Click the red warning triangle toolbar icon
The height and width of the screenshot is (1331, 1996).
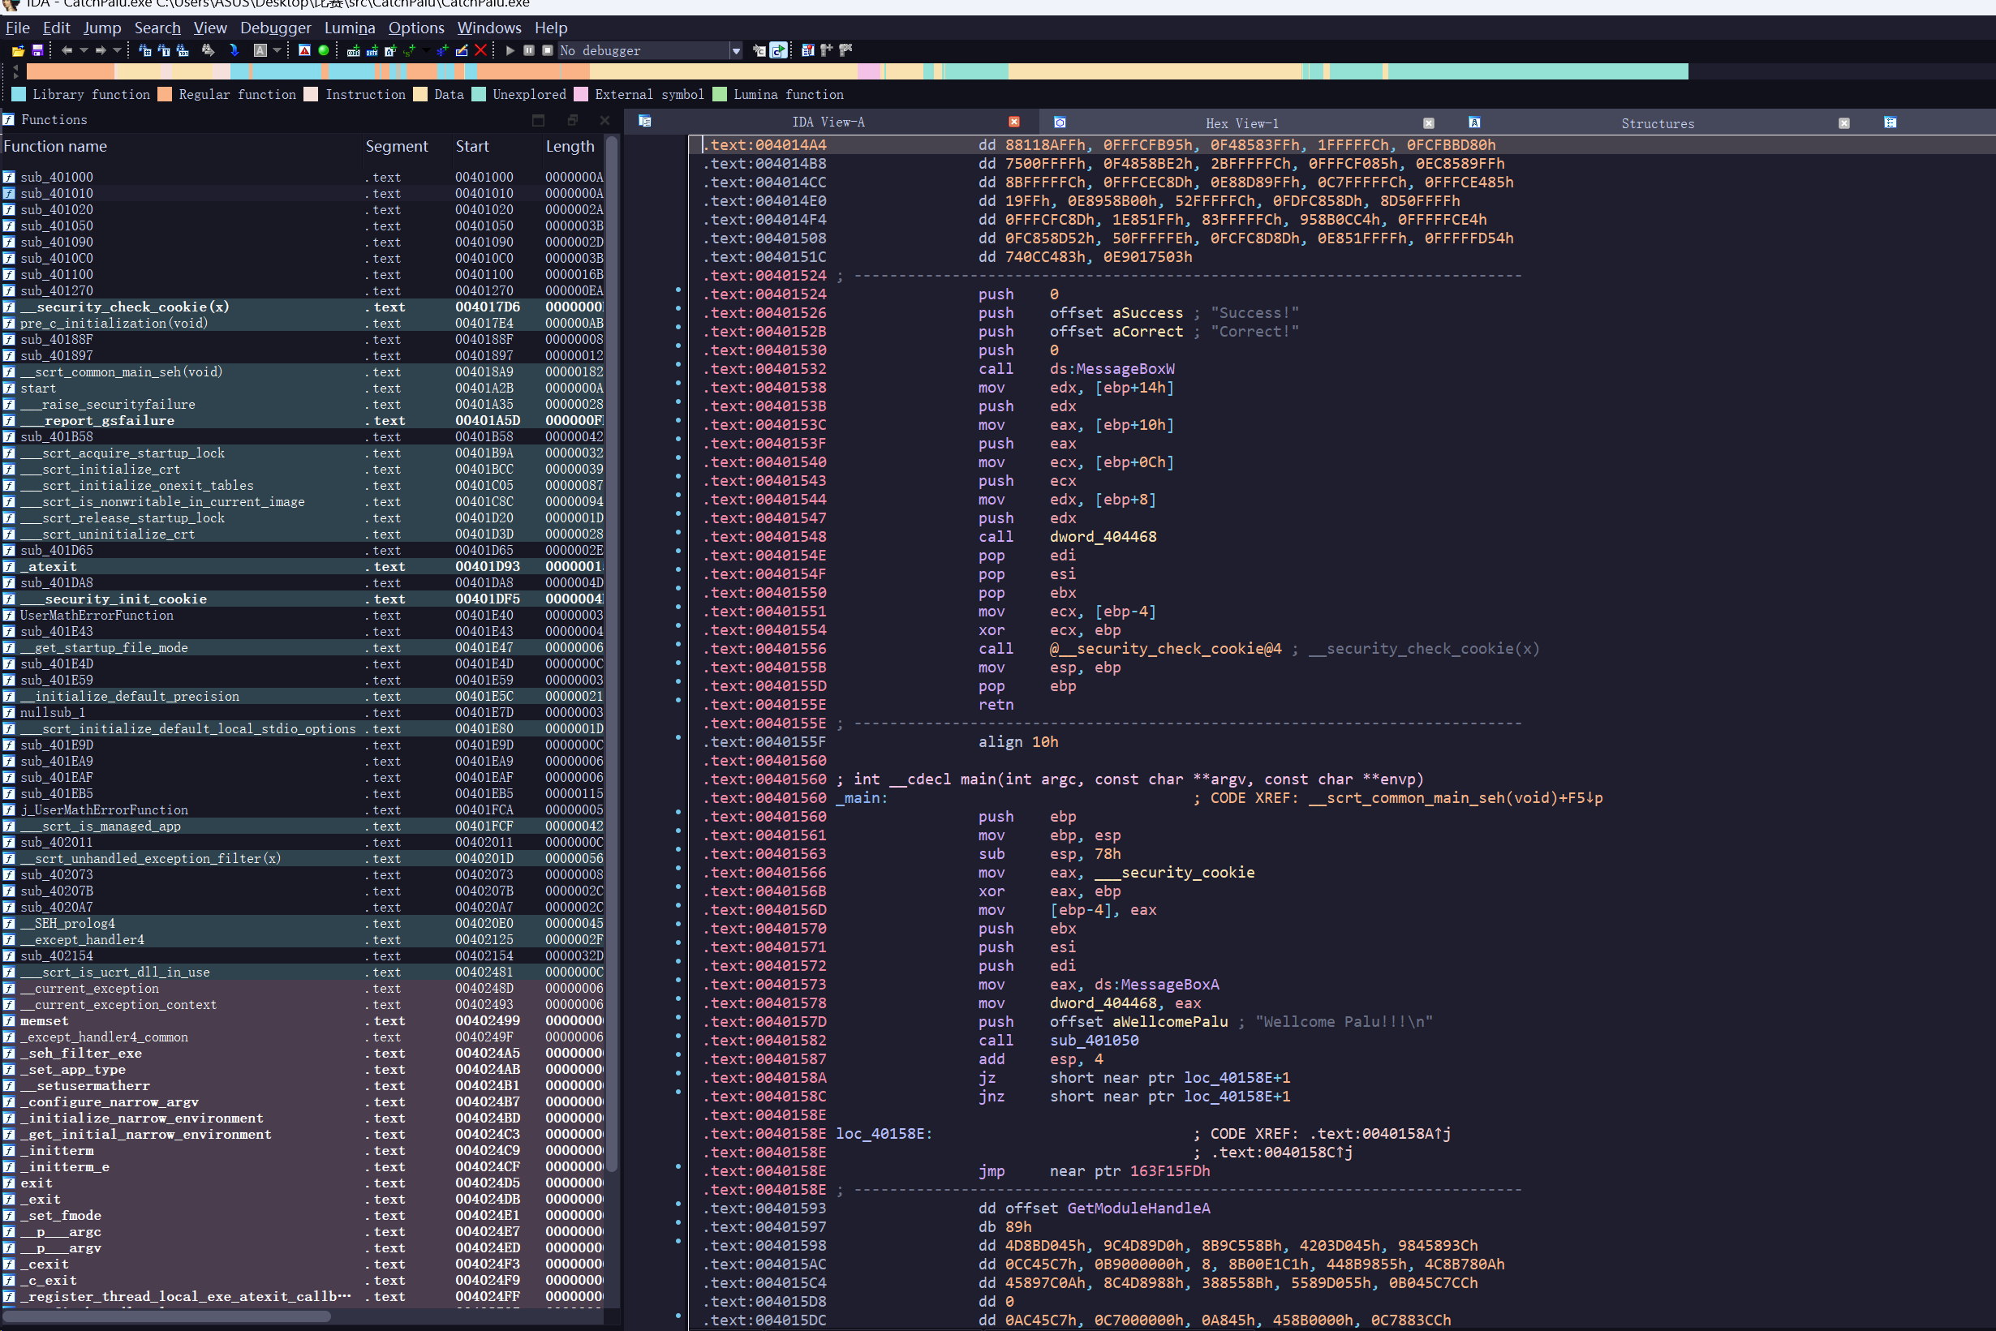pyautogui.click(x=305, y=51)
